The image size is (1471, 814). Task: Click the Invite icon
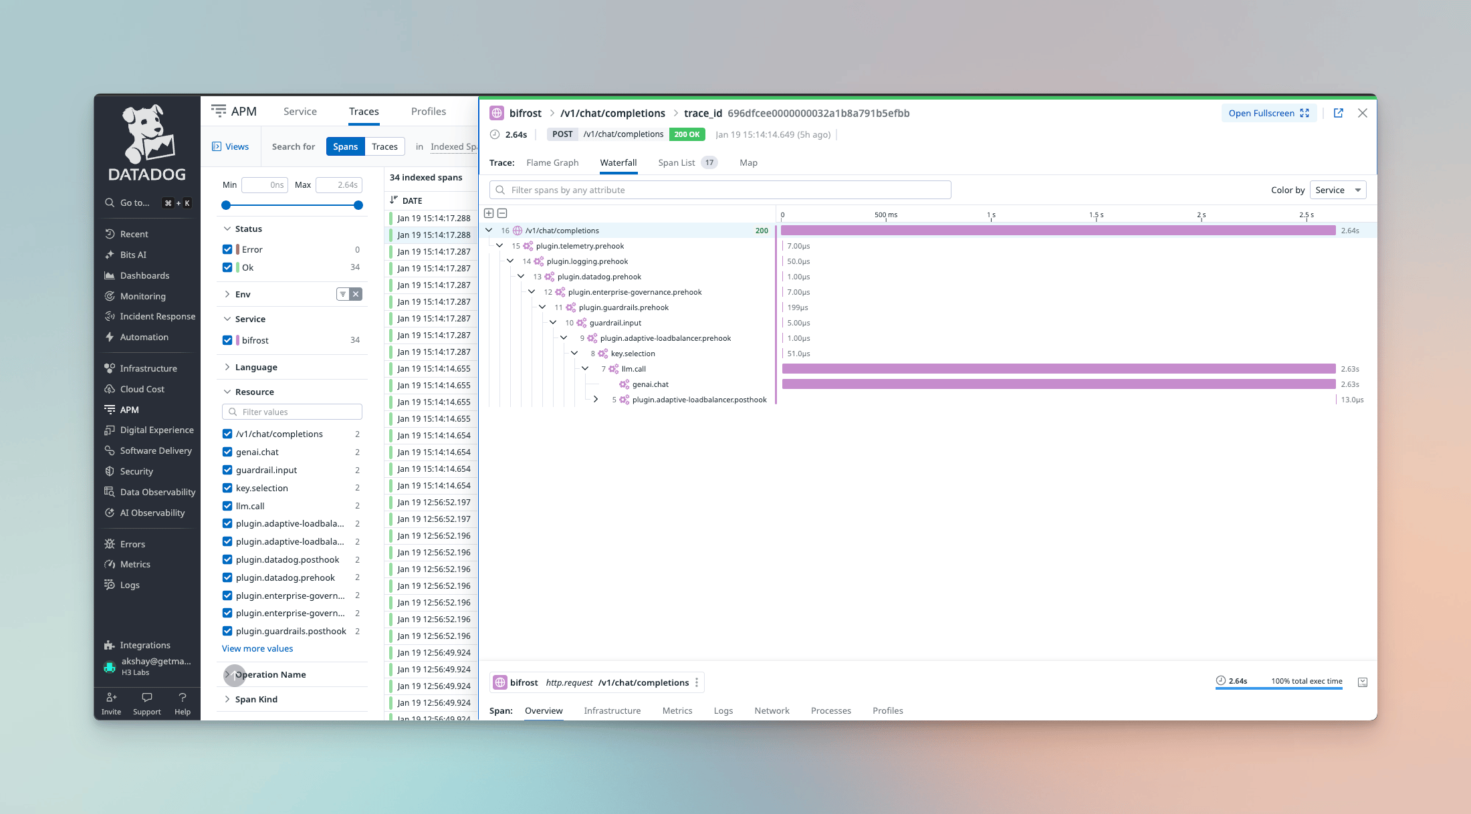(111, 697)
